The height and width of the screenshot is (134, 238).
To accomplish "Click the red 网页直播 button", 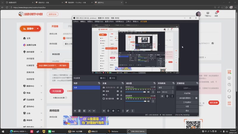I will tap(214, 103).
